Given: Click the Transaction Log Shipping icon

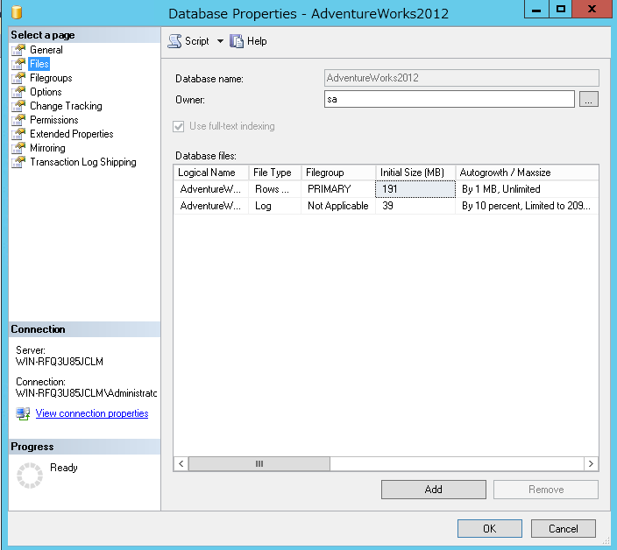Looking at the screenshot, I should [18, 162].
